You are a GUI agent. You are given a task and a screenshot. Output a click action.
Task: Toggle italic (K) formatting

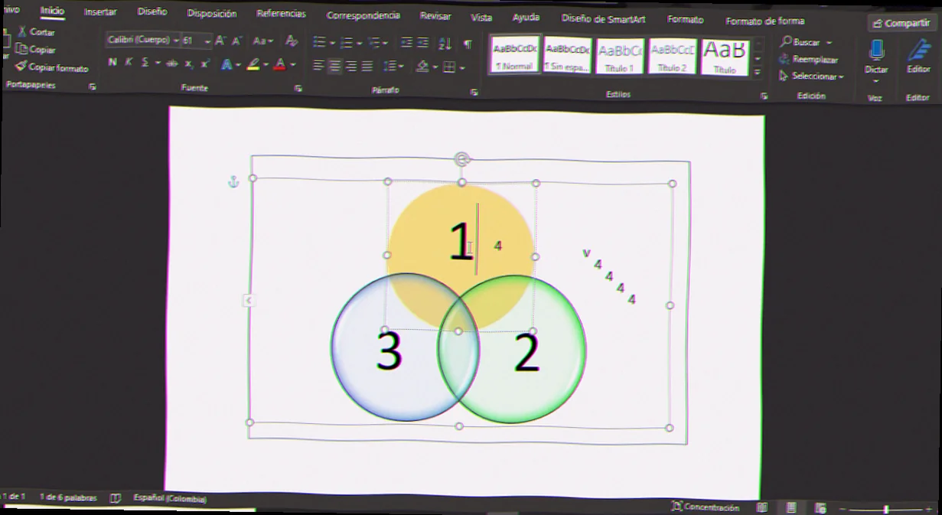(129, 62)
